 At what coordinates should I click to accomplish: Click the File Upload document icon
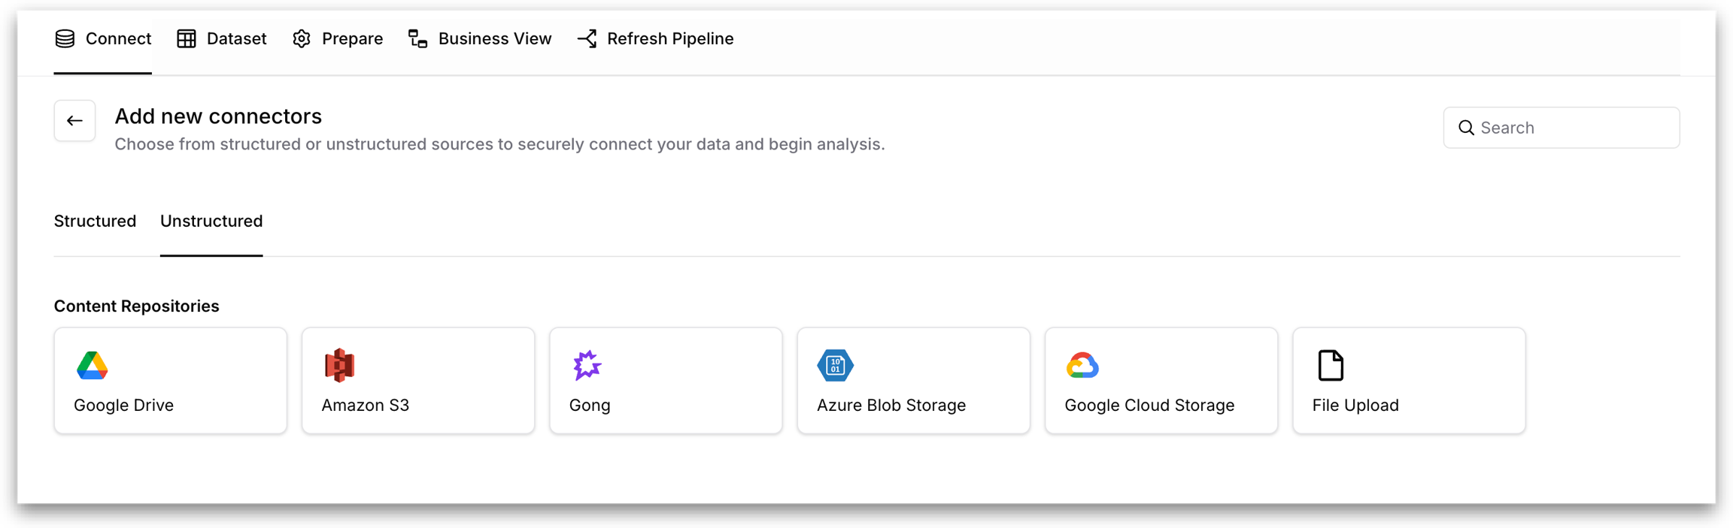pos(1331,366)
